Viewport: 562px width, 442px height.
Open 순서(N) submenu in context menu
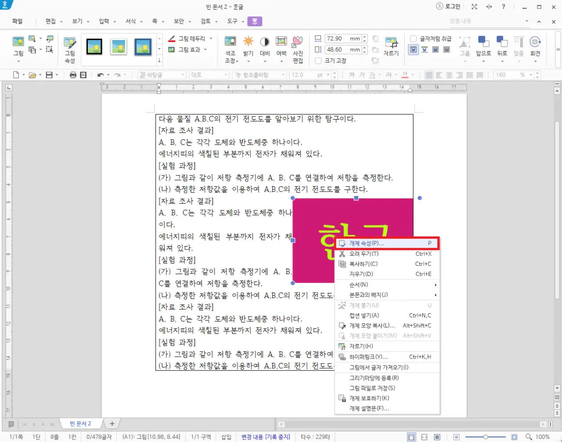(387, 285)
